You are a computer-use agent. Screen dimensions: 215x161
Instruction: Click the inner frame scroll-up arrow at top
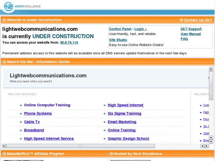pyautogui.click(x=211, y=69)
